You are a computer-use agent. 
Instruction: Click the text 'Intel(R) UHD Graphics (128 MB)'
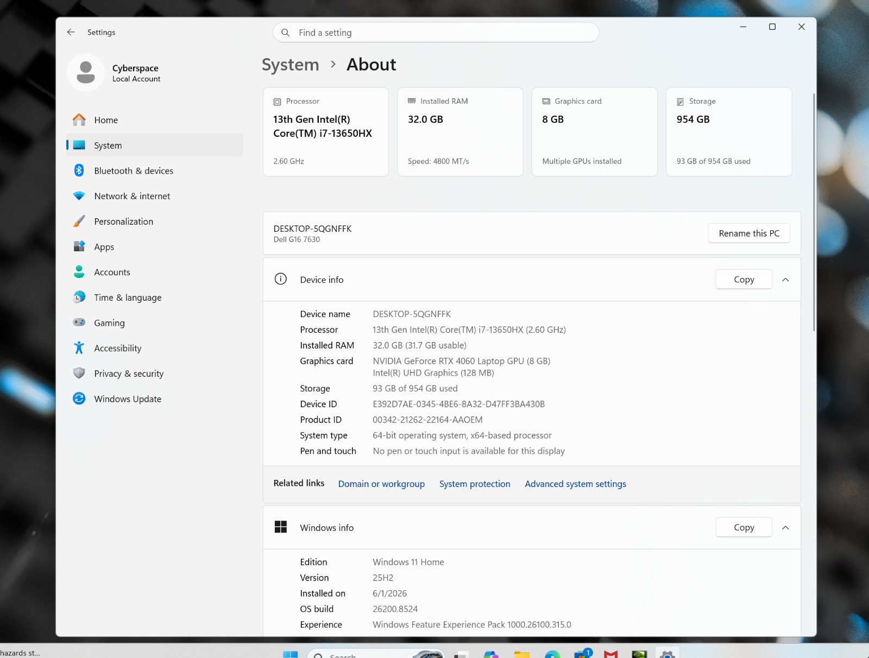click(x=433, y=373)
